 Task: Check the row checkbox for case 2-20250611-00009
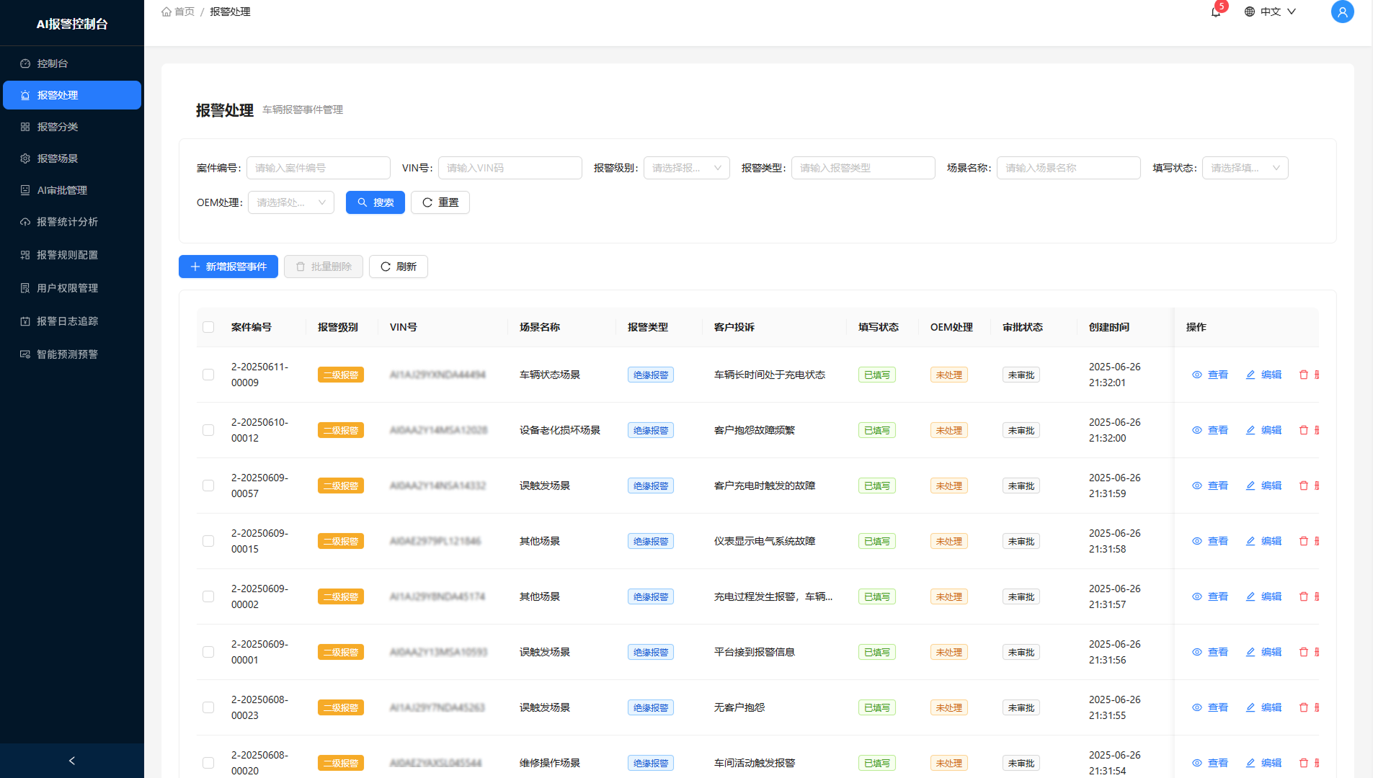(208, 375)
